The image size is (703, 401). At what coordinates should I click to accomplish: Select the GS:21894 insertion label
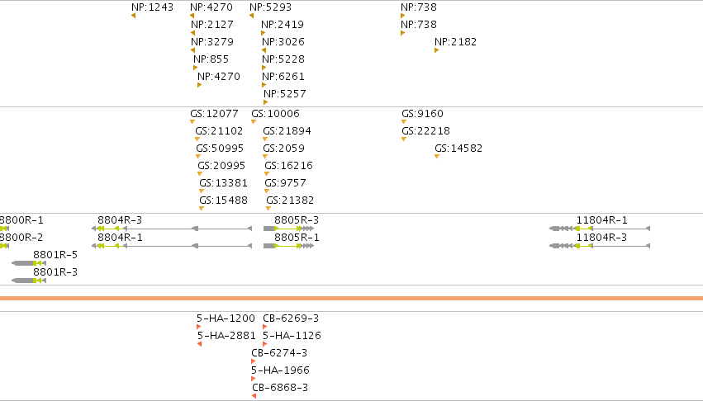coord(287,131)
